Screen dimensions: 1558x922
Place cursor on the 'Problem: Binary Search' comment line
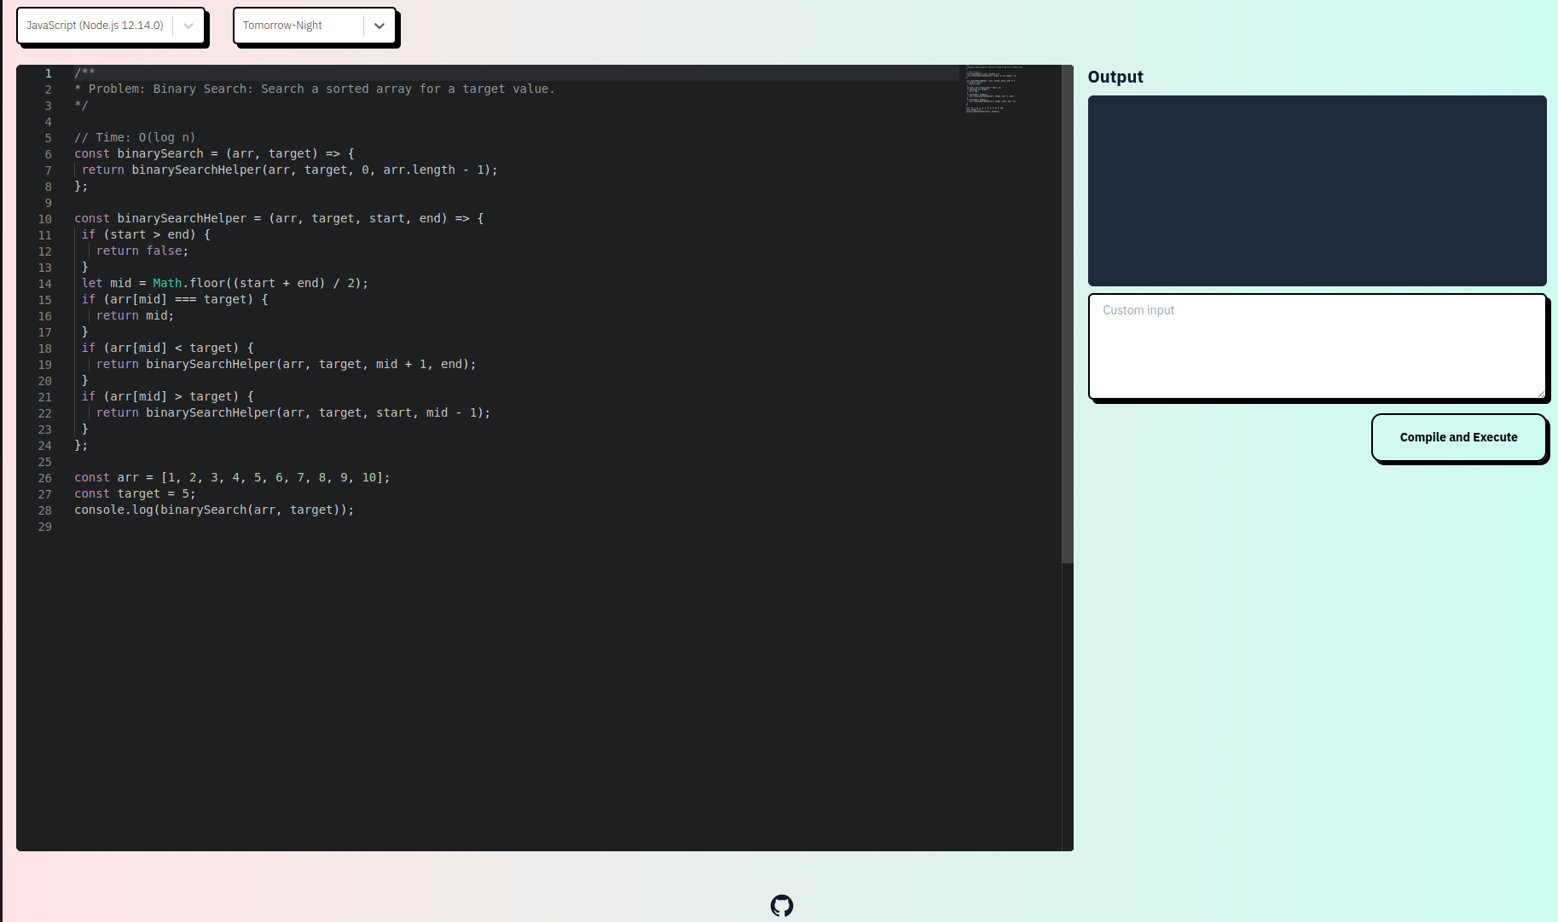(314, 89)
